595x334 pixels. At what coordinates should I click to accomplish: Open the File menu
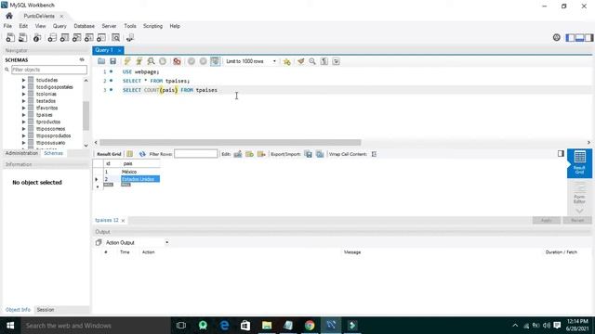[7, 26]
